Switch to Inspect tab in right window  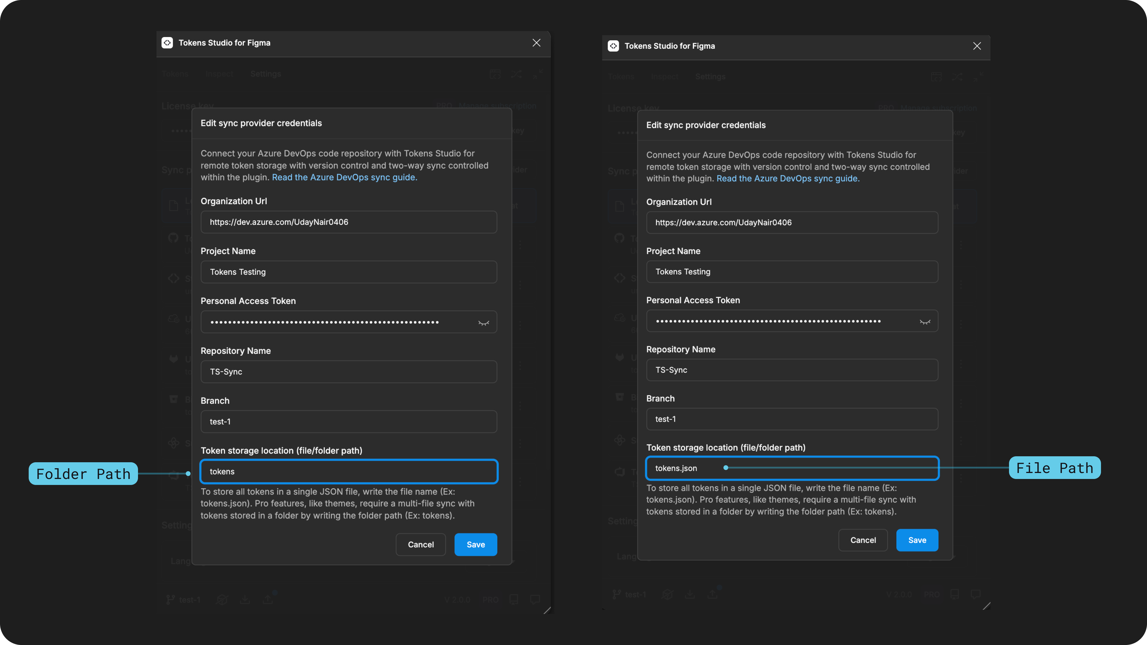coord(665,76)
